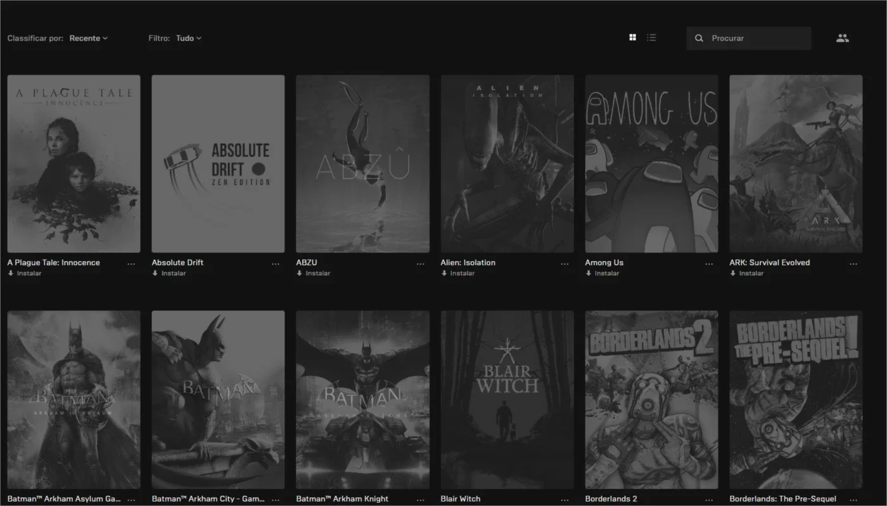The width and height of the screenshot is (887, 506).
Task: Open the three-dot menu for Absolute Drift
Action: (276, 264)
